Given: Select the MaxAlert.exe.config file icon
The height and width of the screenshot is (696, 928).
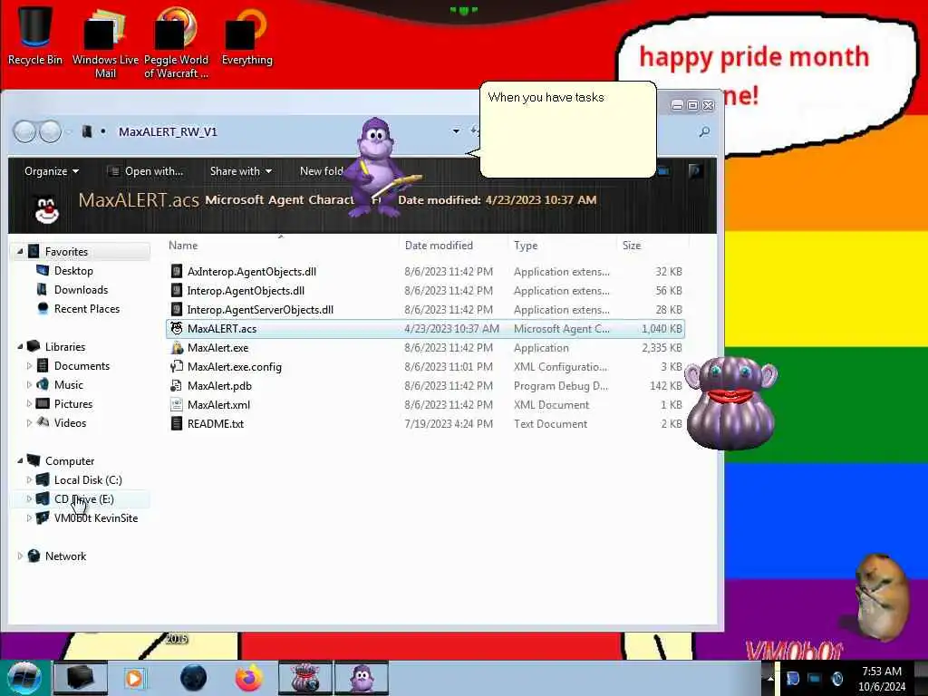Looking at the screenshot, I should pyautogui.click(x=177, y=367).
